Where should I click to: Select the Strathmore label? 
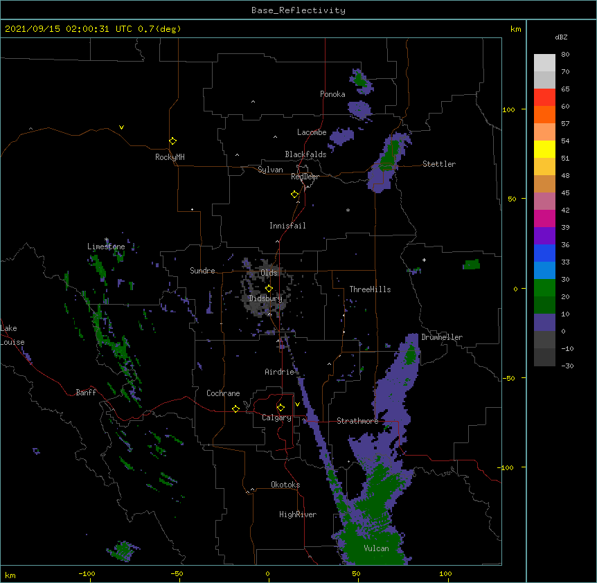357,421
